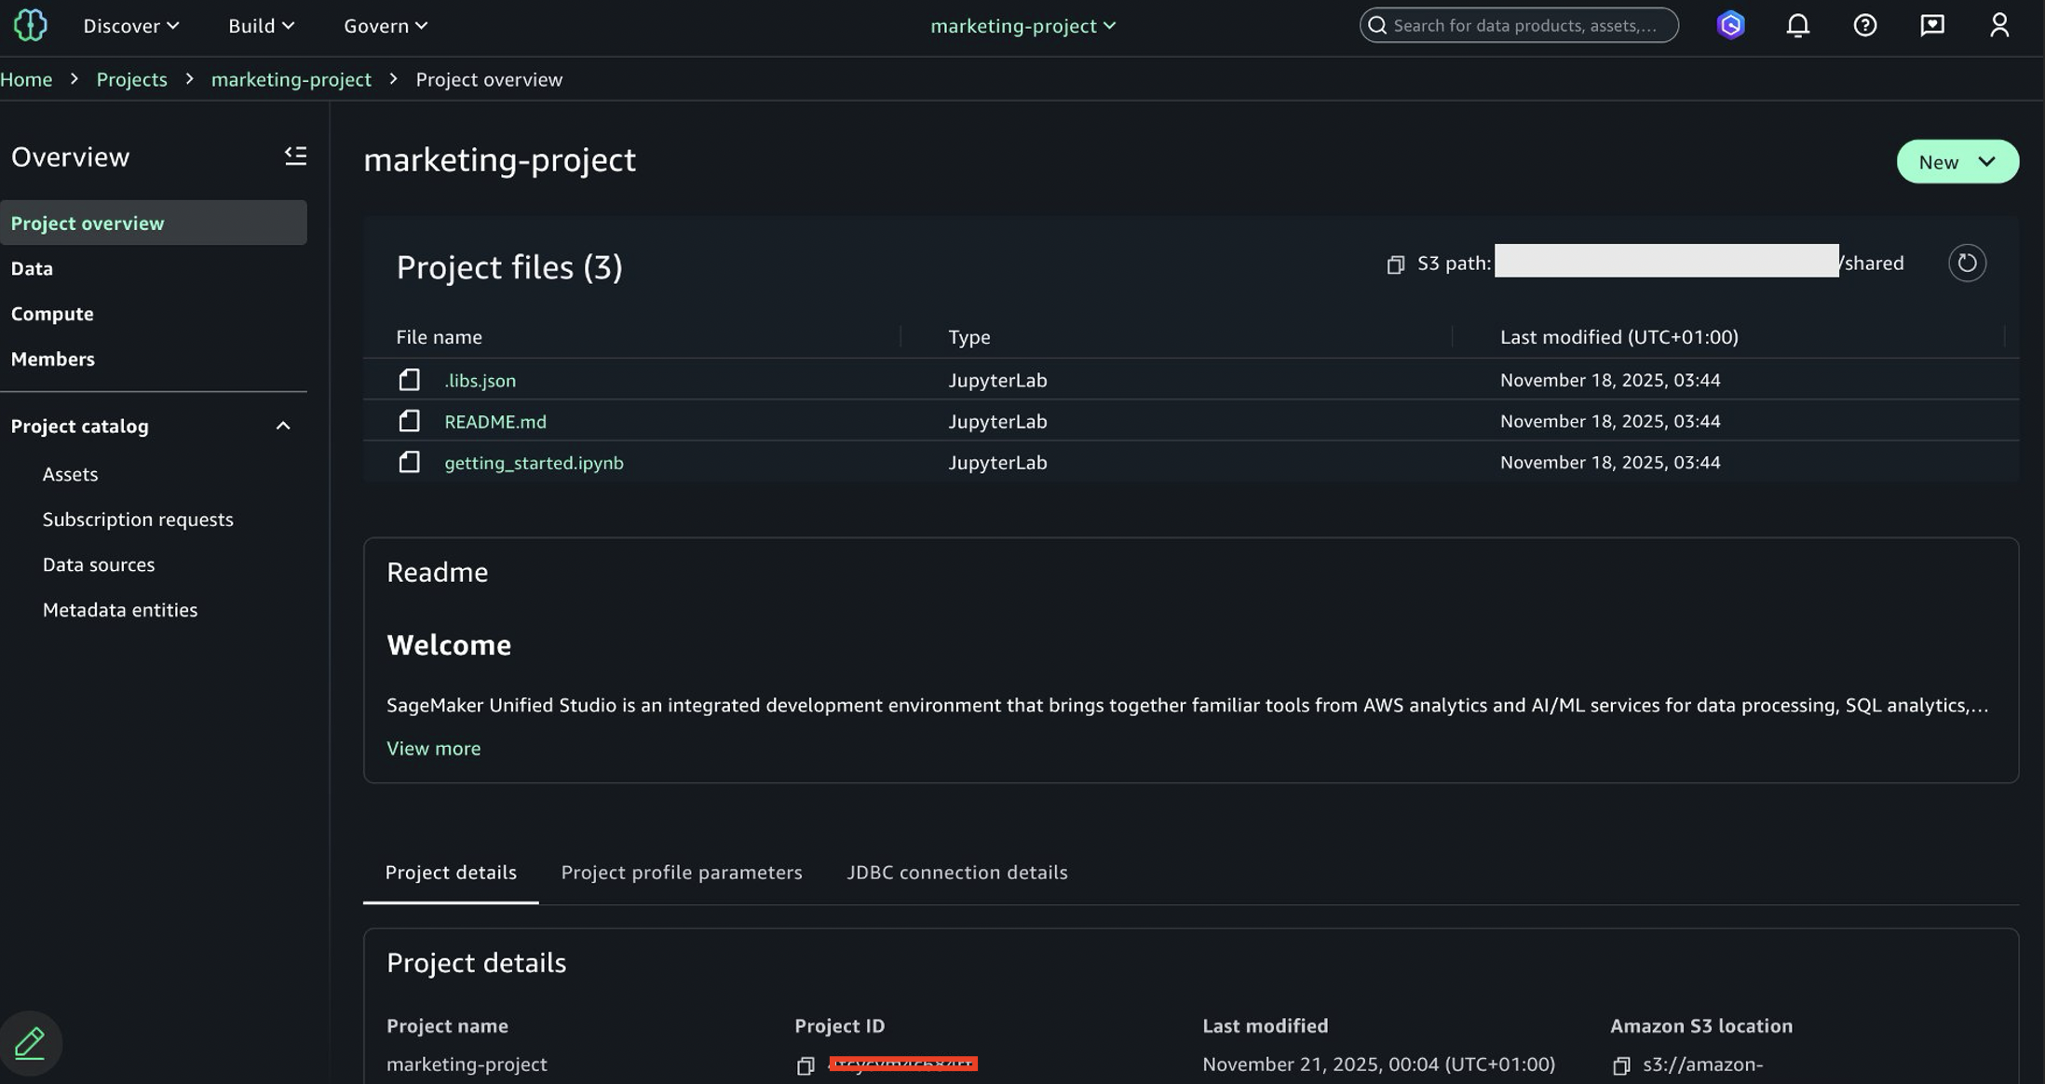The height and width of the screenshot is (1084, 2045).
Task: Expand the Discover menu
Action: 130,26
